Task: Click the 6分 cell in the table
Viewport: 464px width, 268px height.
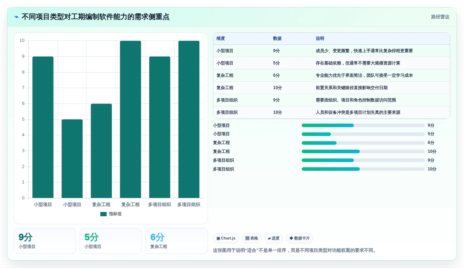Action: (276, 75)
